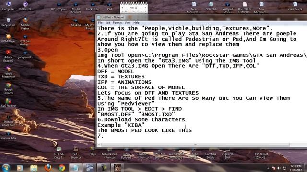Select the IFP Compiler desktop icon
The image size is (307, 172).
(59, 6)
